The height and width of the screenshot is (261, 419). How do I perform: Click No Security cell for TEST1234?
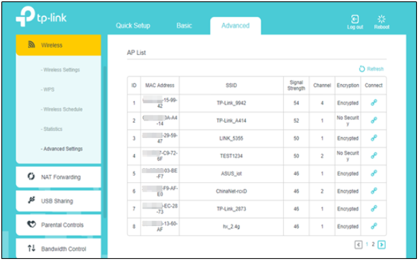coord(348,156)
